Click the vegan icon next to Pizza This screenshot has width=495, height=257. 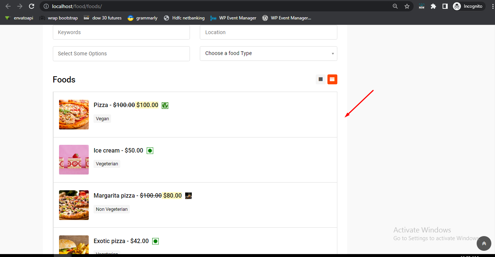coord(165,106)
